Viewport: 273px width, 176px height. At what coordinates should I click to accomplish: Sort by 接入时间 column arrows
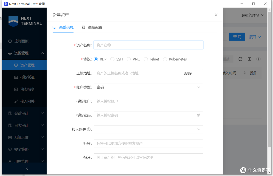pos(244,73)
